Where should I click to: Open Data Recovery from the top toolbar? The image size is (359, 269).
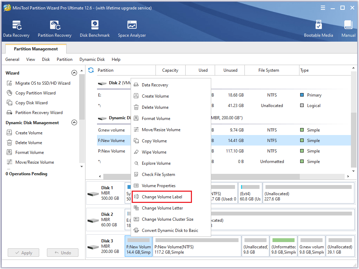[16, 29]
